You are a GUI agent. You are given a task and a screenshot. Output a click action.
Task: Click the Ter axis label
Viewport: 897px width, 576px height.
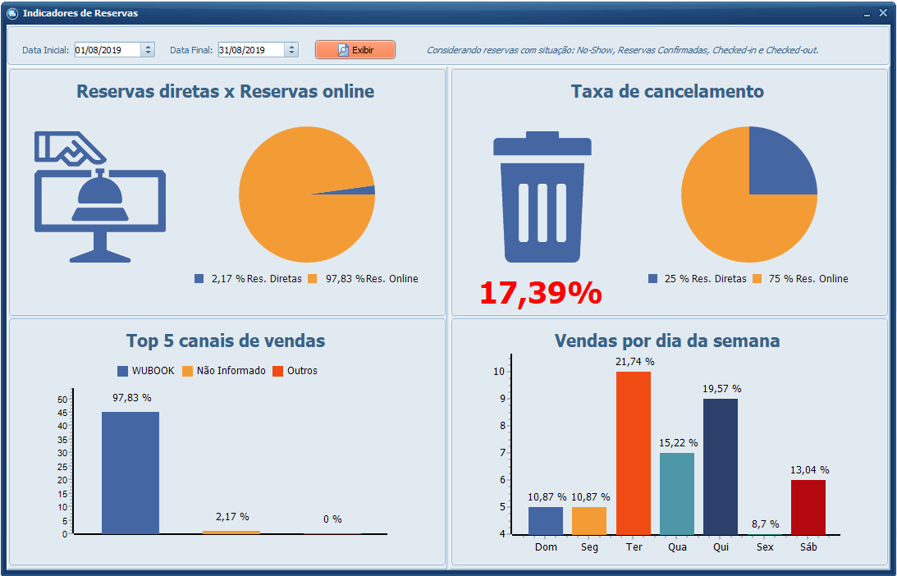[634, 546]
